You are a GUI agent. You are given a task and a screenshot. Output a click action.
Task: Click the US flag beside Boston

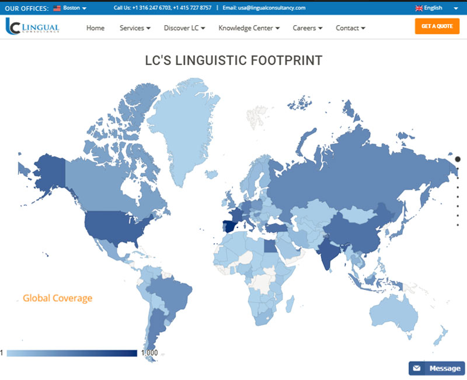pyautogui.click(x=55, y=8)
